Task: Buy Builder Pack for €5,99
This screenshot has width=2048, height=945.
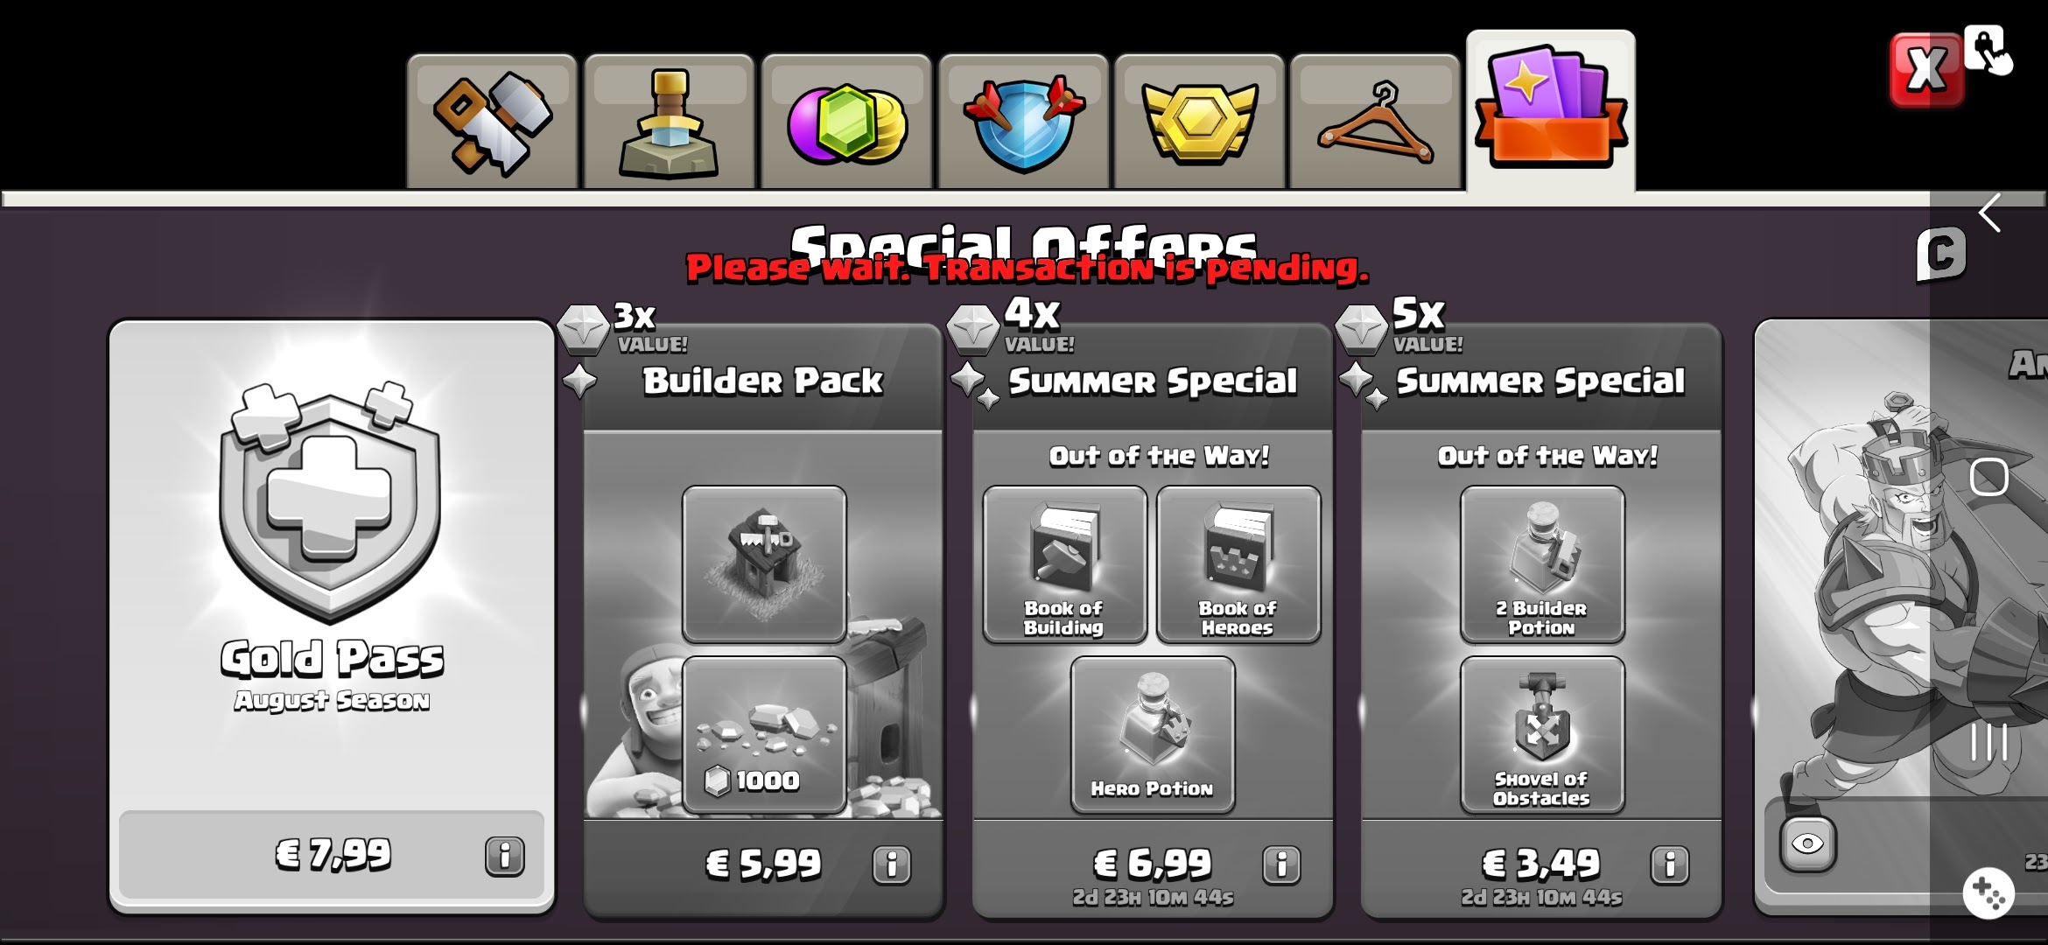Action: click(764, 864)
